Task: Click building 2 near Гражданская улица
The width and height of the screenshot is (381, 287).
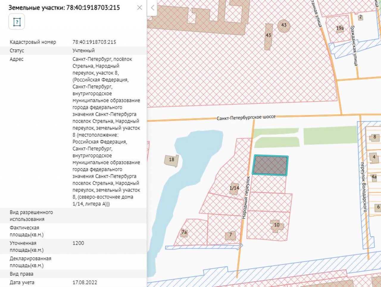Action: pyautogui.click(x=360, y=17)
